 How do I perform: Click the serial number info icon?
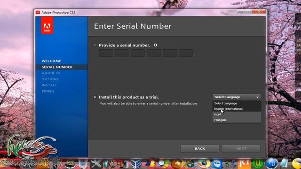coord(156,45)
